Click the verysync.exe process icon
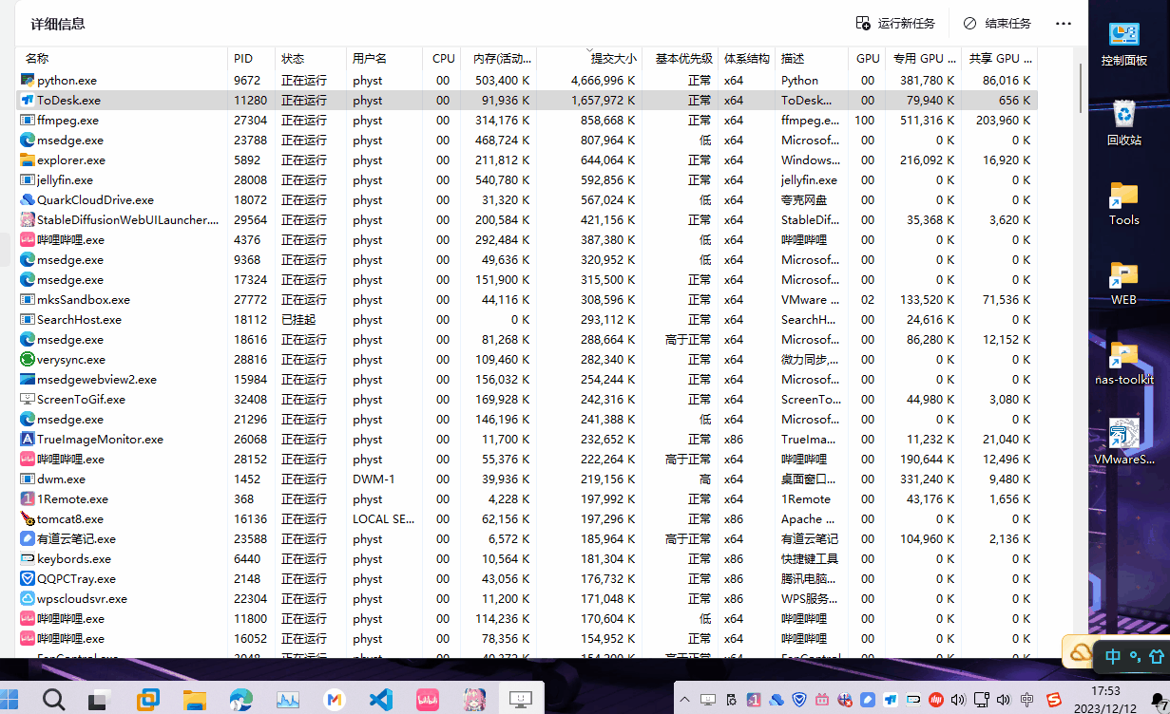The width and height of the screenshot is (1170, 714). pyautogui.click(x=28, y=360)
